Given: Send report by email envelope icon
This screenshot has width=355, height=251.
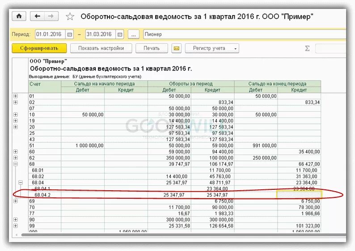Looking at the screenshot, I should (176, 48).
